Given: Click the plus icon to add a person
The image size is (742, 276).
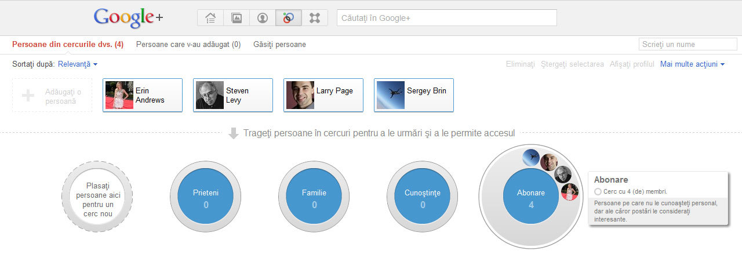Looking at the screenshot, I should point(28,96).
